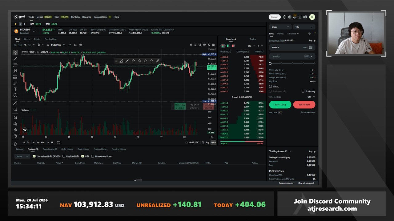Show only sell orders in order book
The height and width of the screenshot is (221, 394).
[233, 46]
